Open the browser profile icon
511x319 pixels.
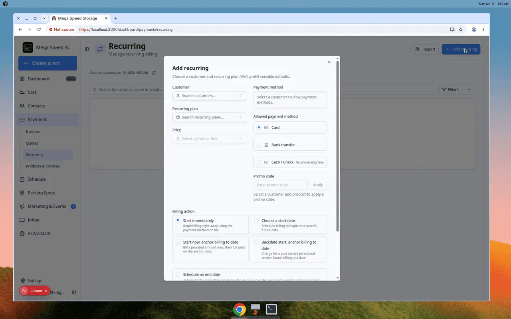(x=474, y=30)
